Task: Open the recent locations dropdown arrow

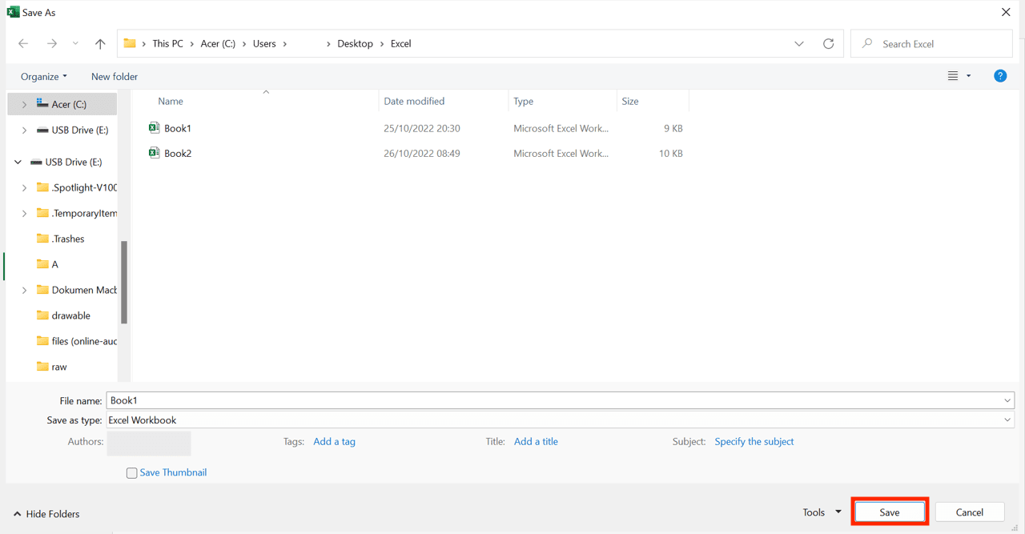Action: click(75, 44)
